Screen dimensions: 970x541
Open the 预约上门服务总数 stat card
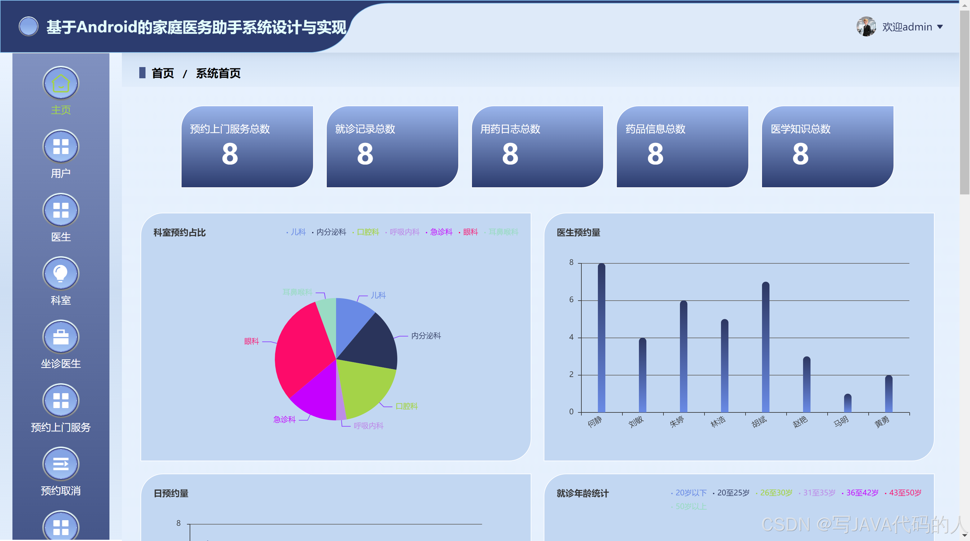pos(247,147)
